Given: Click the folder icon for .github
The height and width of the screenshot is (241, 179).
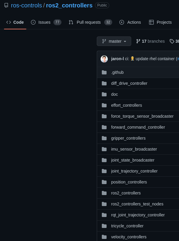Looking at the screenshot, I should [x=104, y=72].
